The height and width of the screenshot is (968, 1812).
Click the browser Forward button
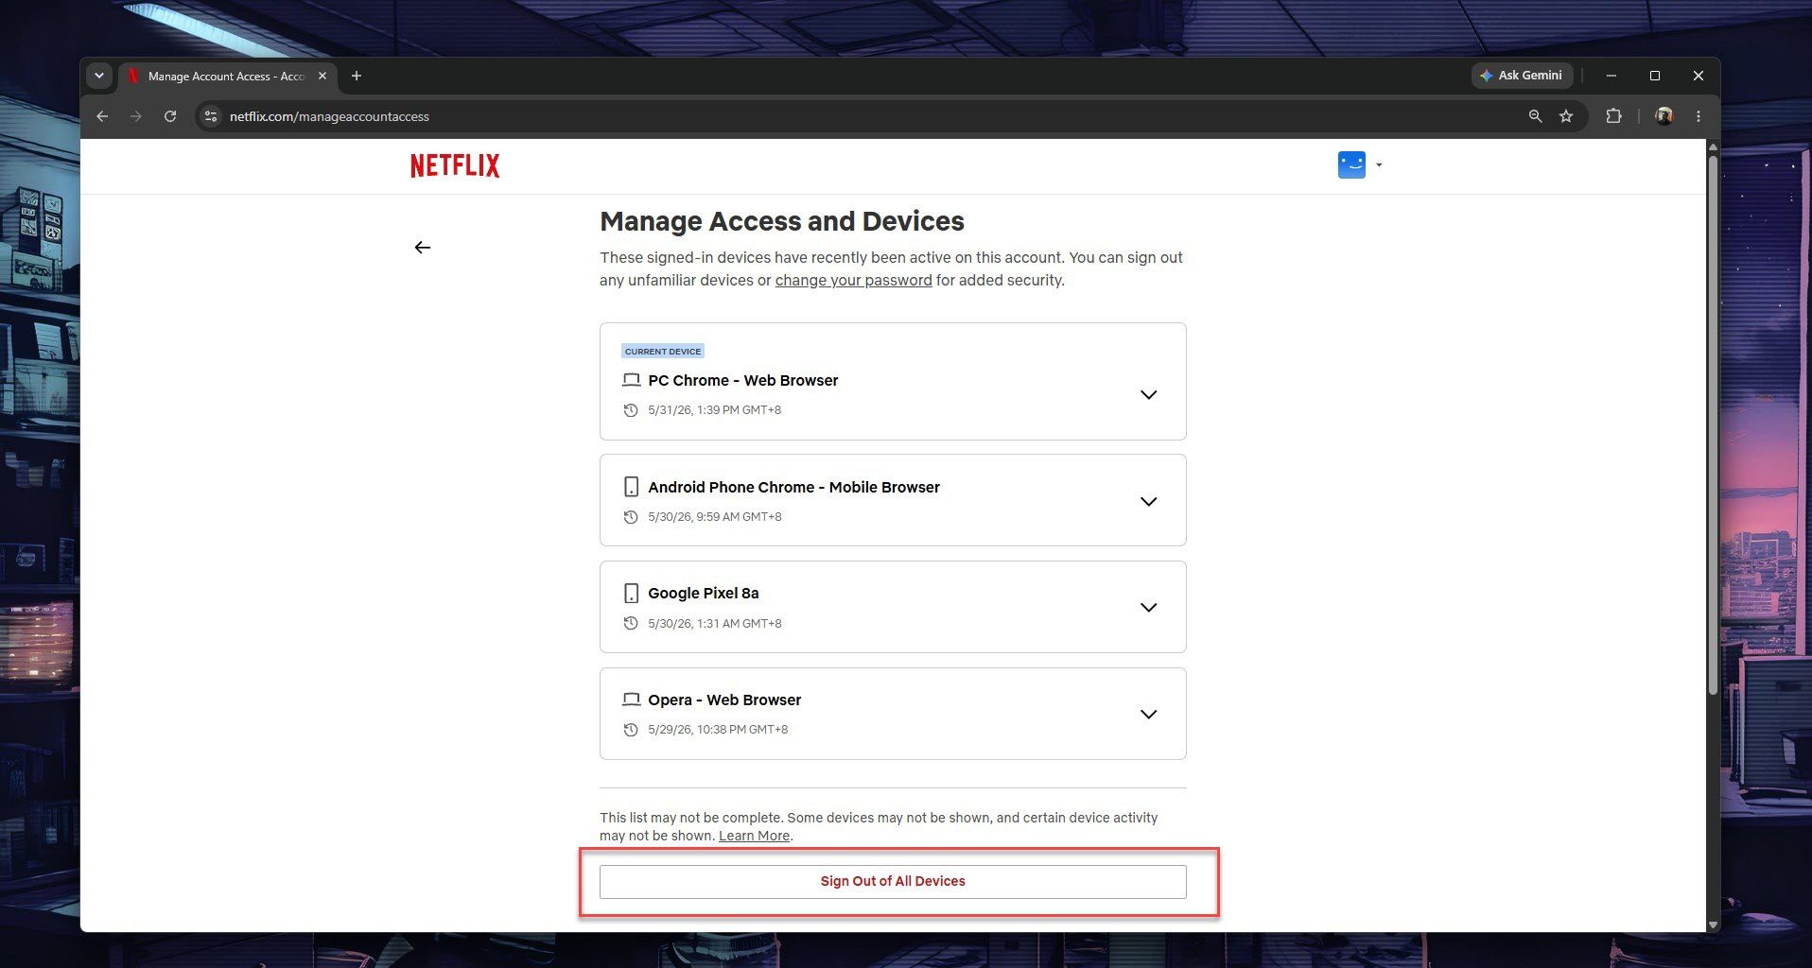[x=136, y=116]
